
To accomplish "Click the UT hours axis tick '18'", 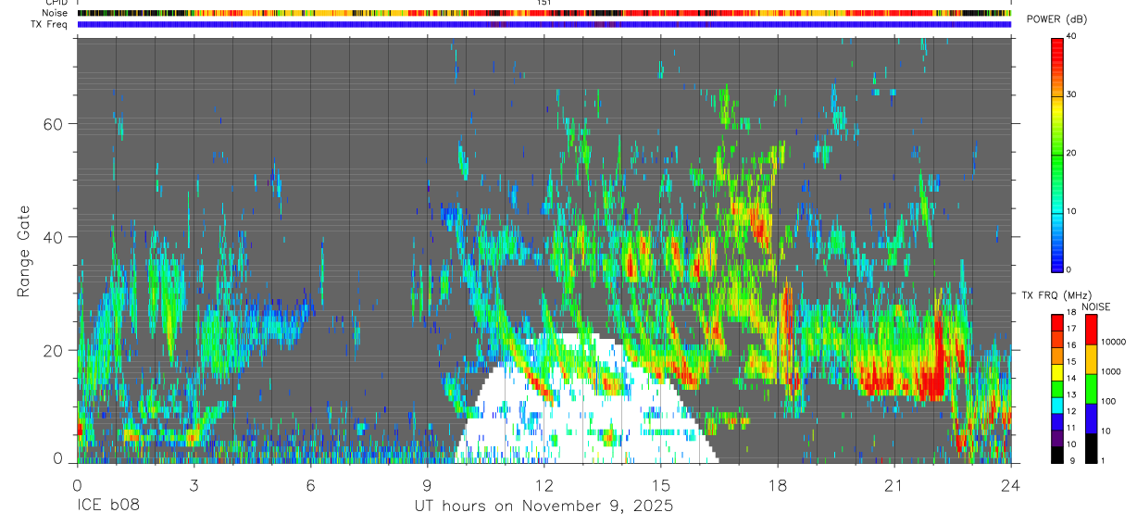I will (x=778, y=484).
